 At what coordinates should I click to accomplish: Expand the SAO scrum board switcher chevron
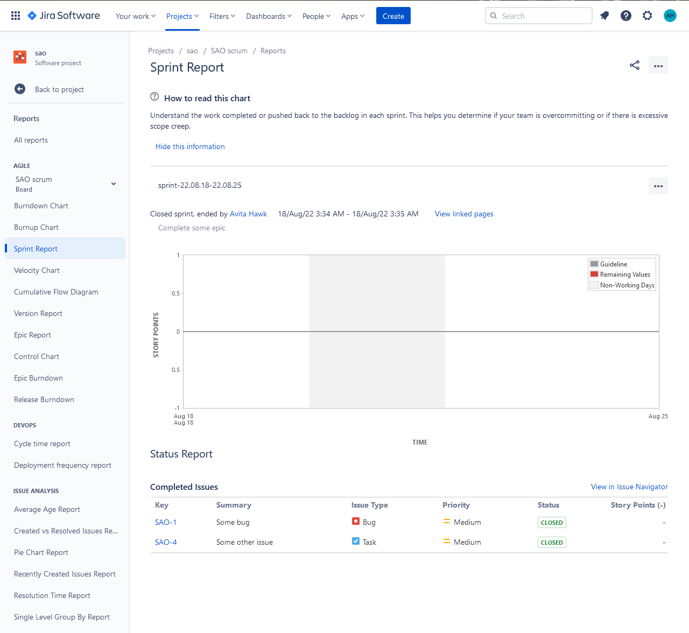tap(114, 184)
